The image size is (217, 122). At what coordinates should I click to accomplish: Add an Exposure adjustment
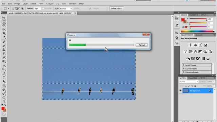pyautogui.click(x=205, y=45)
